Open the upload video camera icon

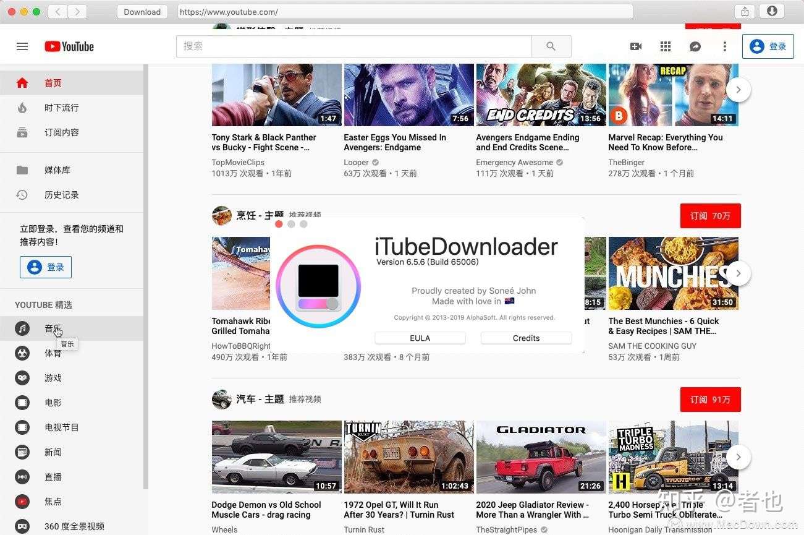pyautogui.click(x=636, y=46)
